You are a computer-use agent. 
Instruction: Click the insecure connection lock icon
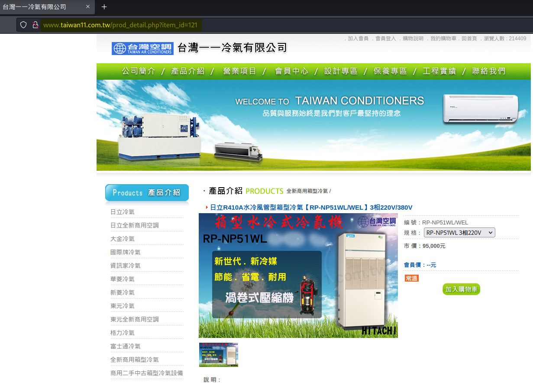(36, 25)
